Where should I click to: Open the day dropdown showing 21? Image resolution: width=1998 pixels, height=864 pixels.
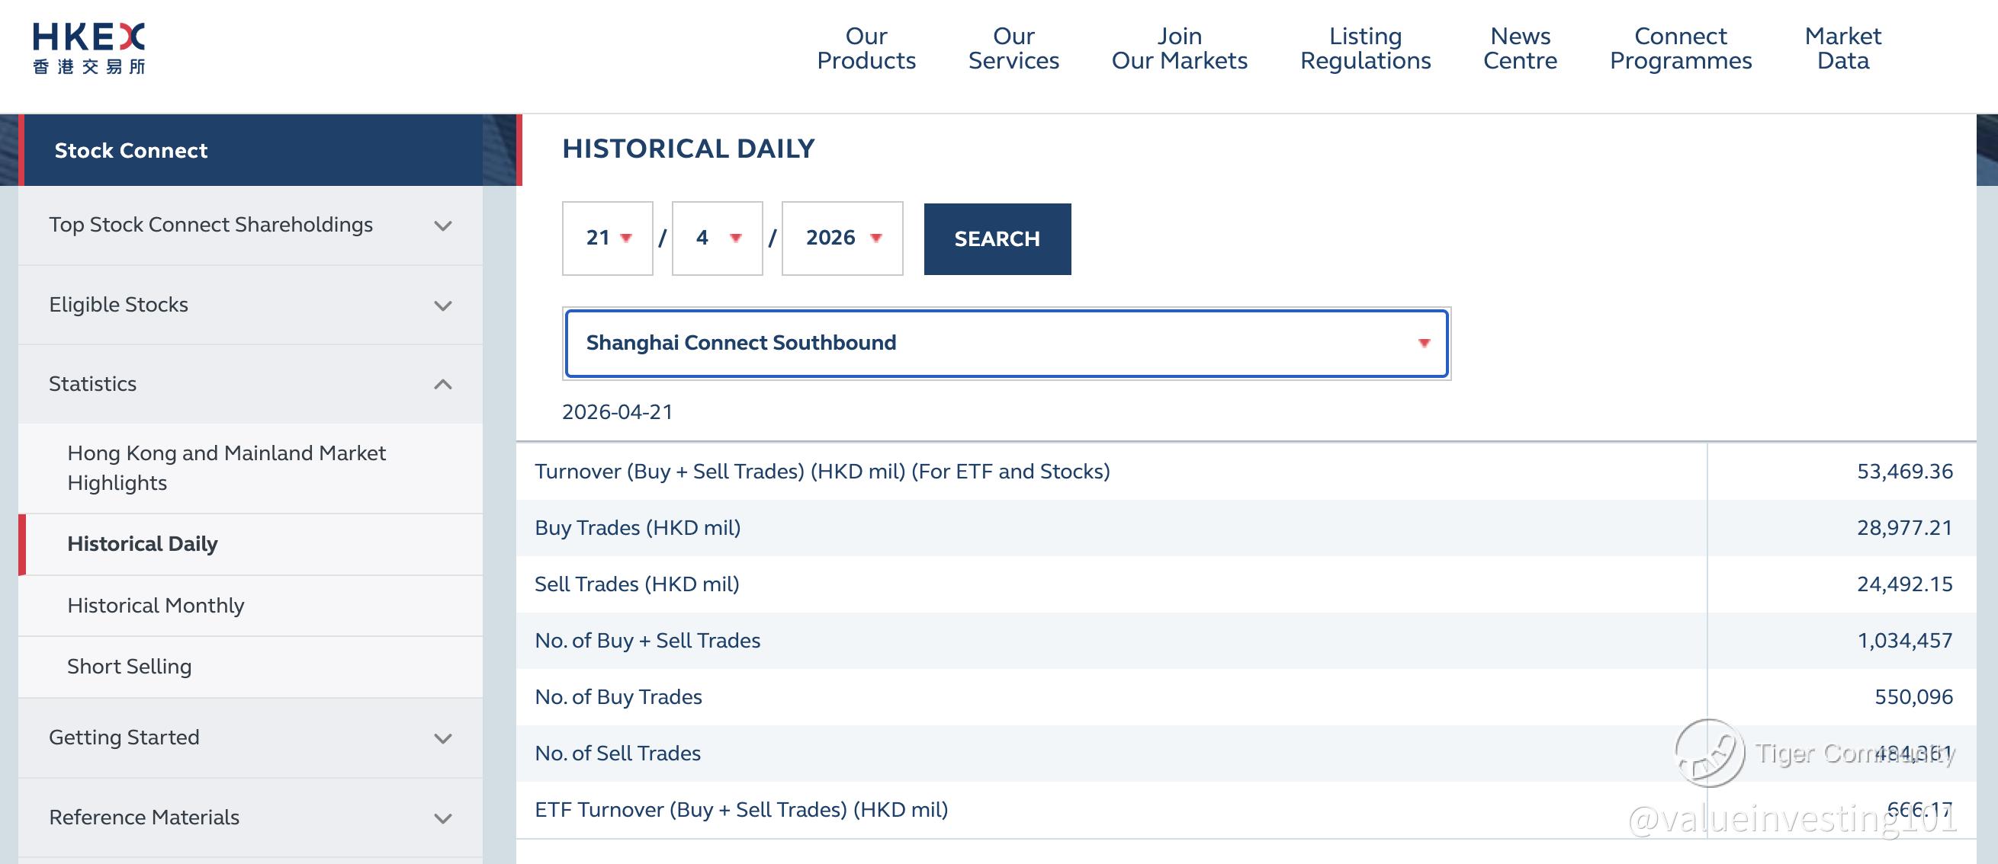[x=608, y=238]
